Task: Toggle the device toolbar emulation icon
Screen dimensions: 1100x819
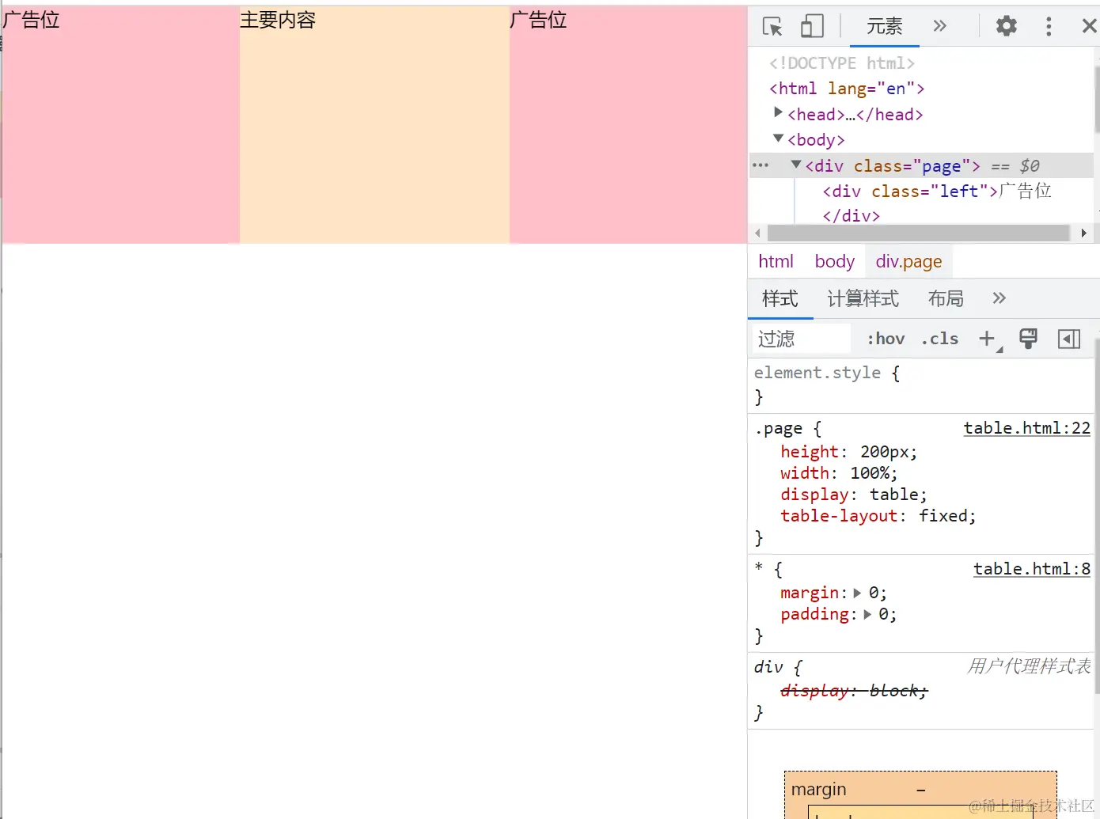Action: coord(812,26)
